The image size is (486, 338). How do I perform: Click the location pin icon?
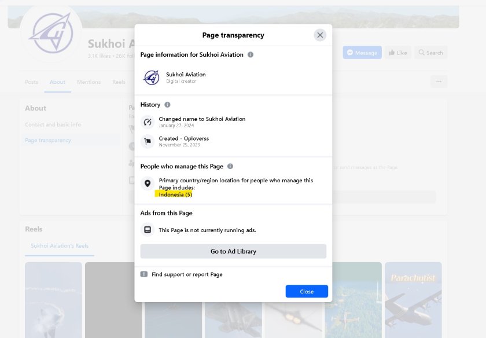pyautogui.click(x=148, y=183)
